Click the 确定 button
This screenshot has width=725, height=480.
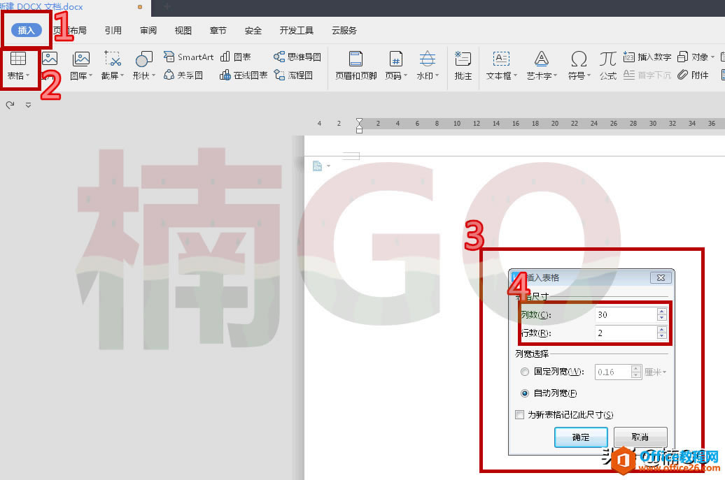pos(581,437)
